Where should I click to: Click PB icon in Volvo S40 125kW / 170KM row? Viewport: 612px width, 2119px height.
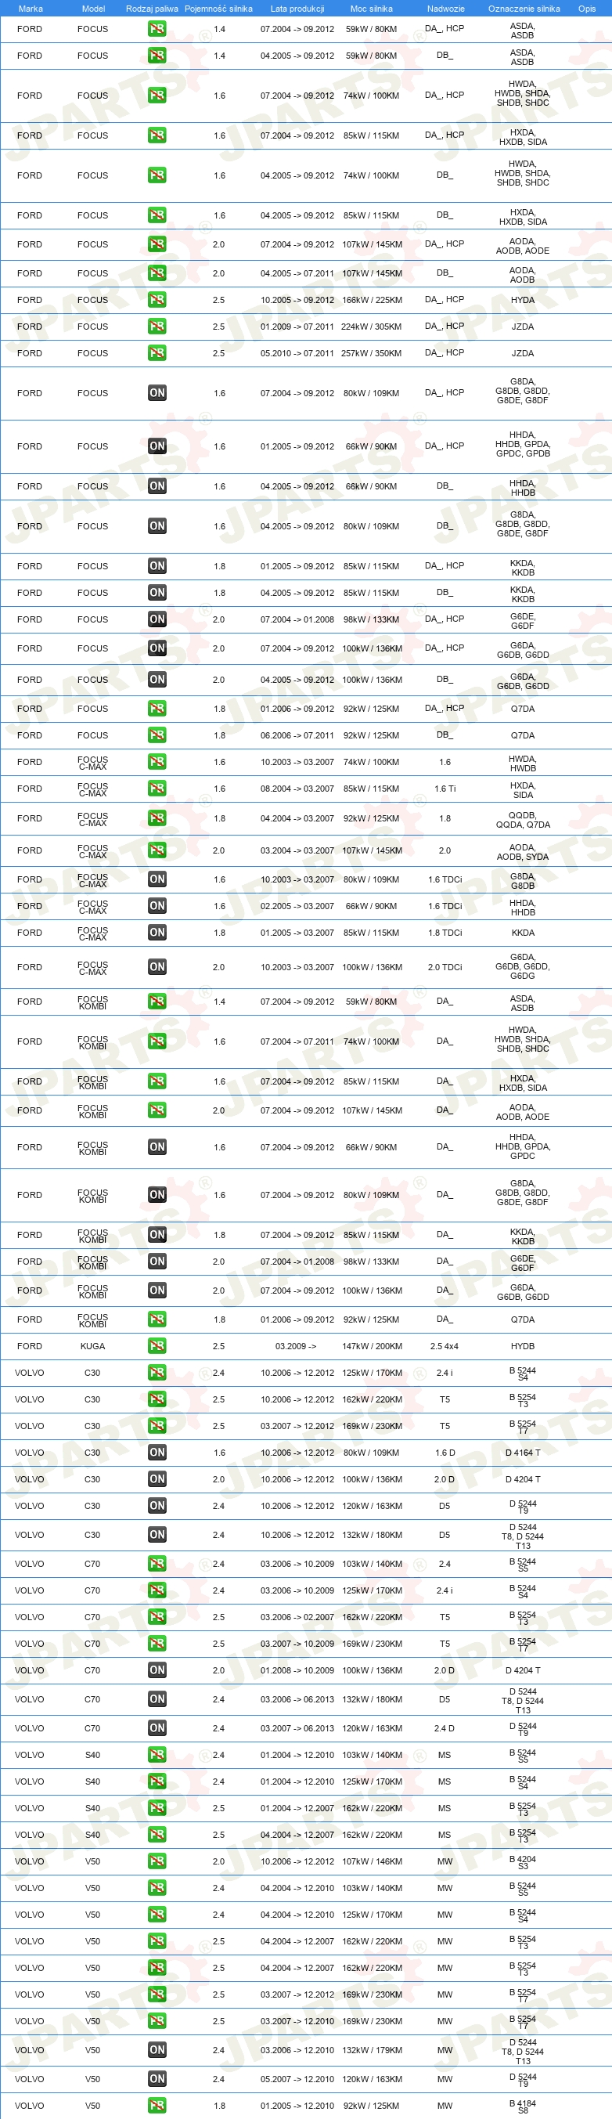[x=157, y=1781]
